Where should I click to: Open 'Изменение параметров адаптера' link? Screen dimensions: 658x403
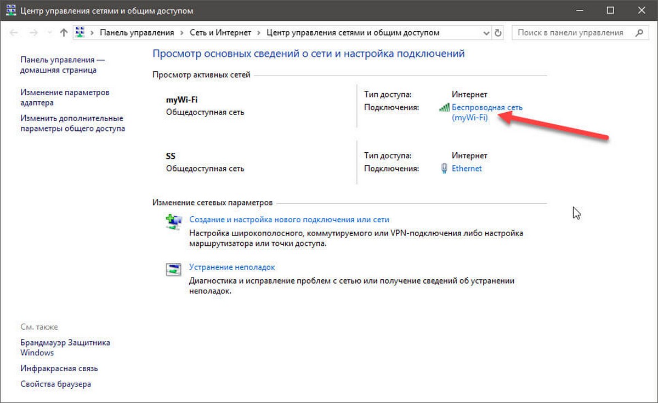[65, 97]
